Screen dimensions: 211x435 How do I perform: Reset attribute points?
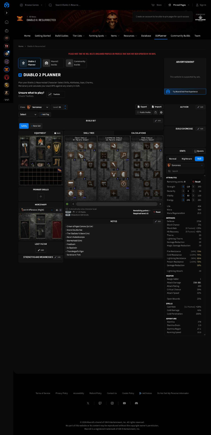click(x=197, y=182)
